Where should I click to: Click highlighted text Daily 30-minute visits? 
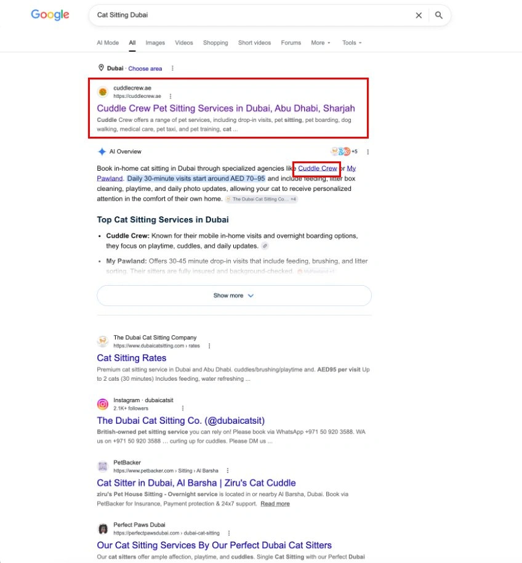click(x=196, y=178)
